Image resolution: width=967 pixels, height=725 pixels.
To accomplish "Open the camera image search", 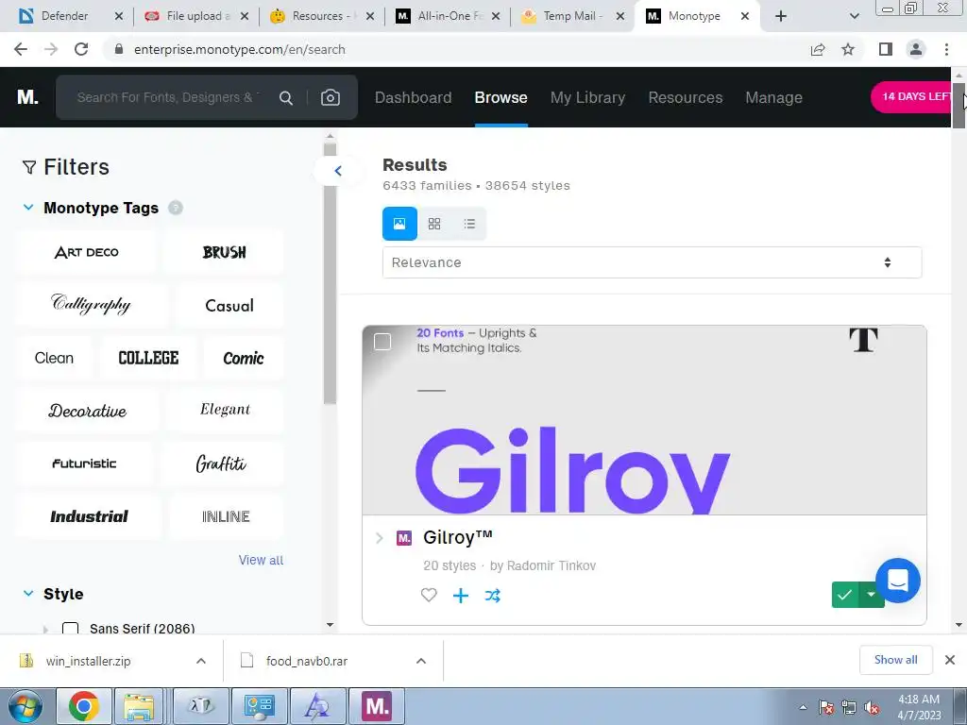I will 331,97.
